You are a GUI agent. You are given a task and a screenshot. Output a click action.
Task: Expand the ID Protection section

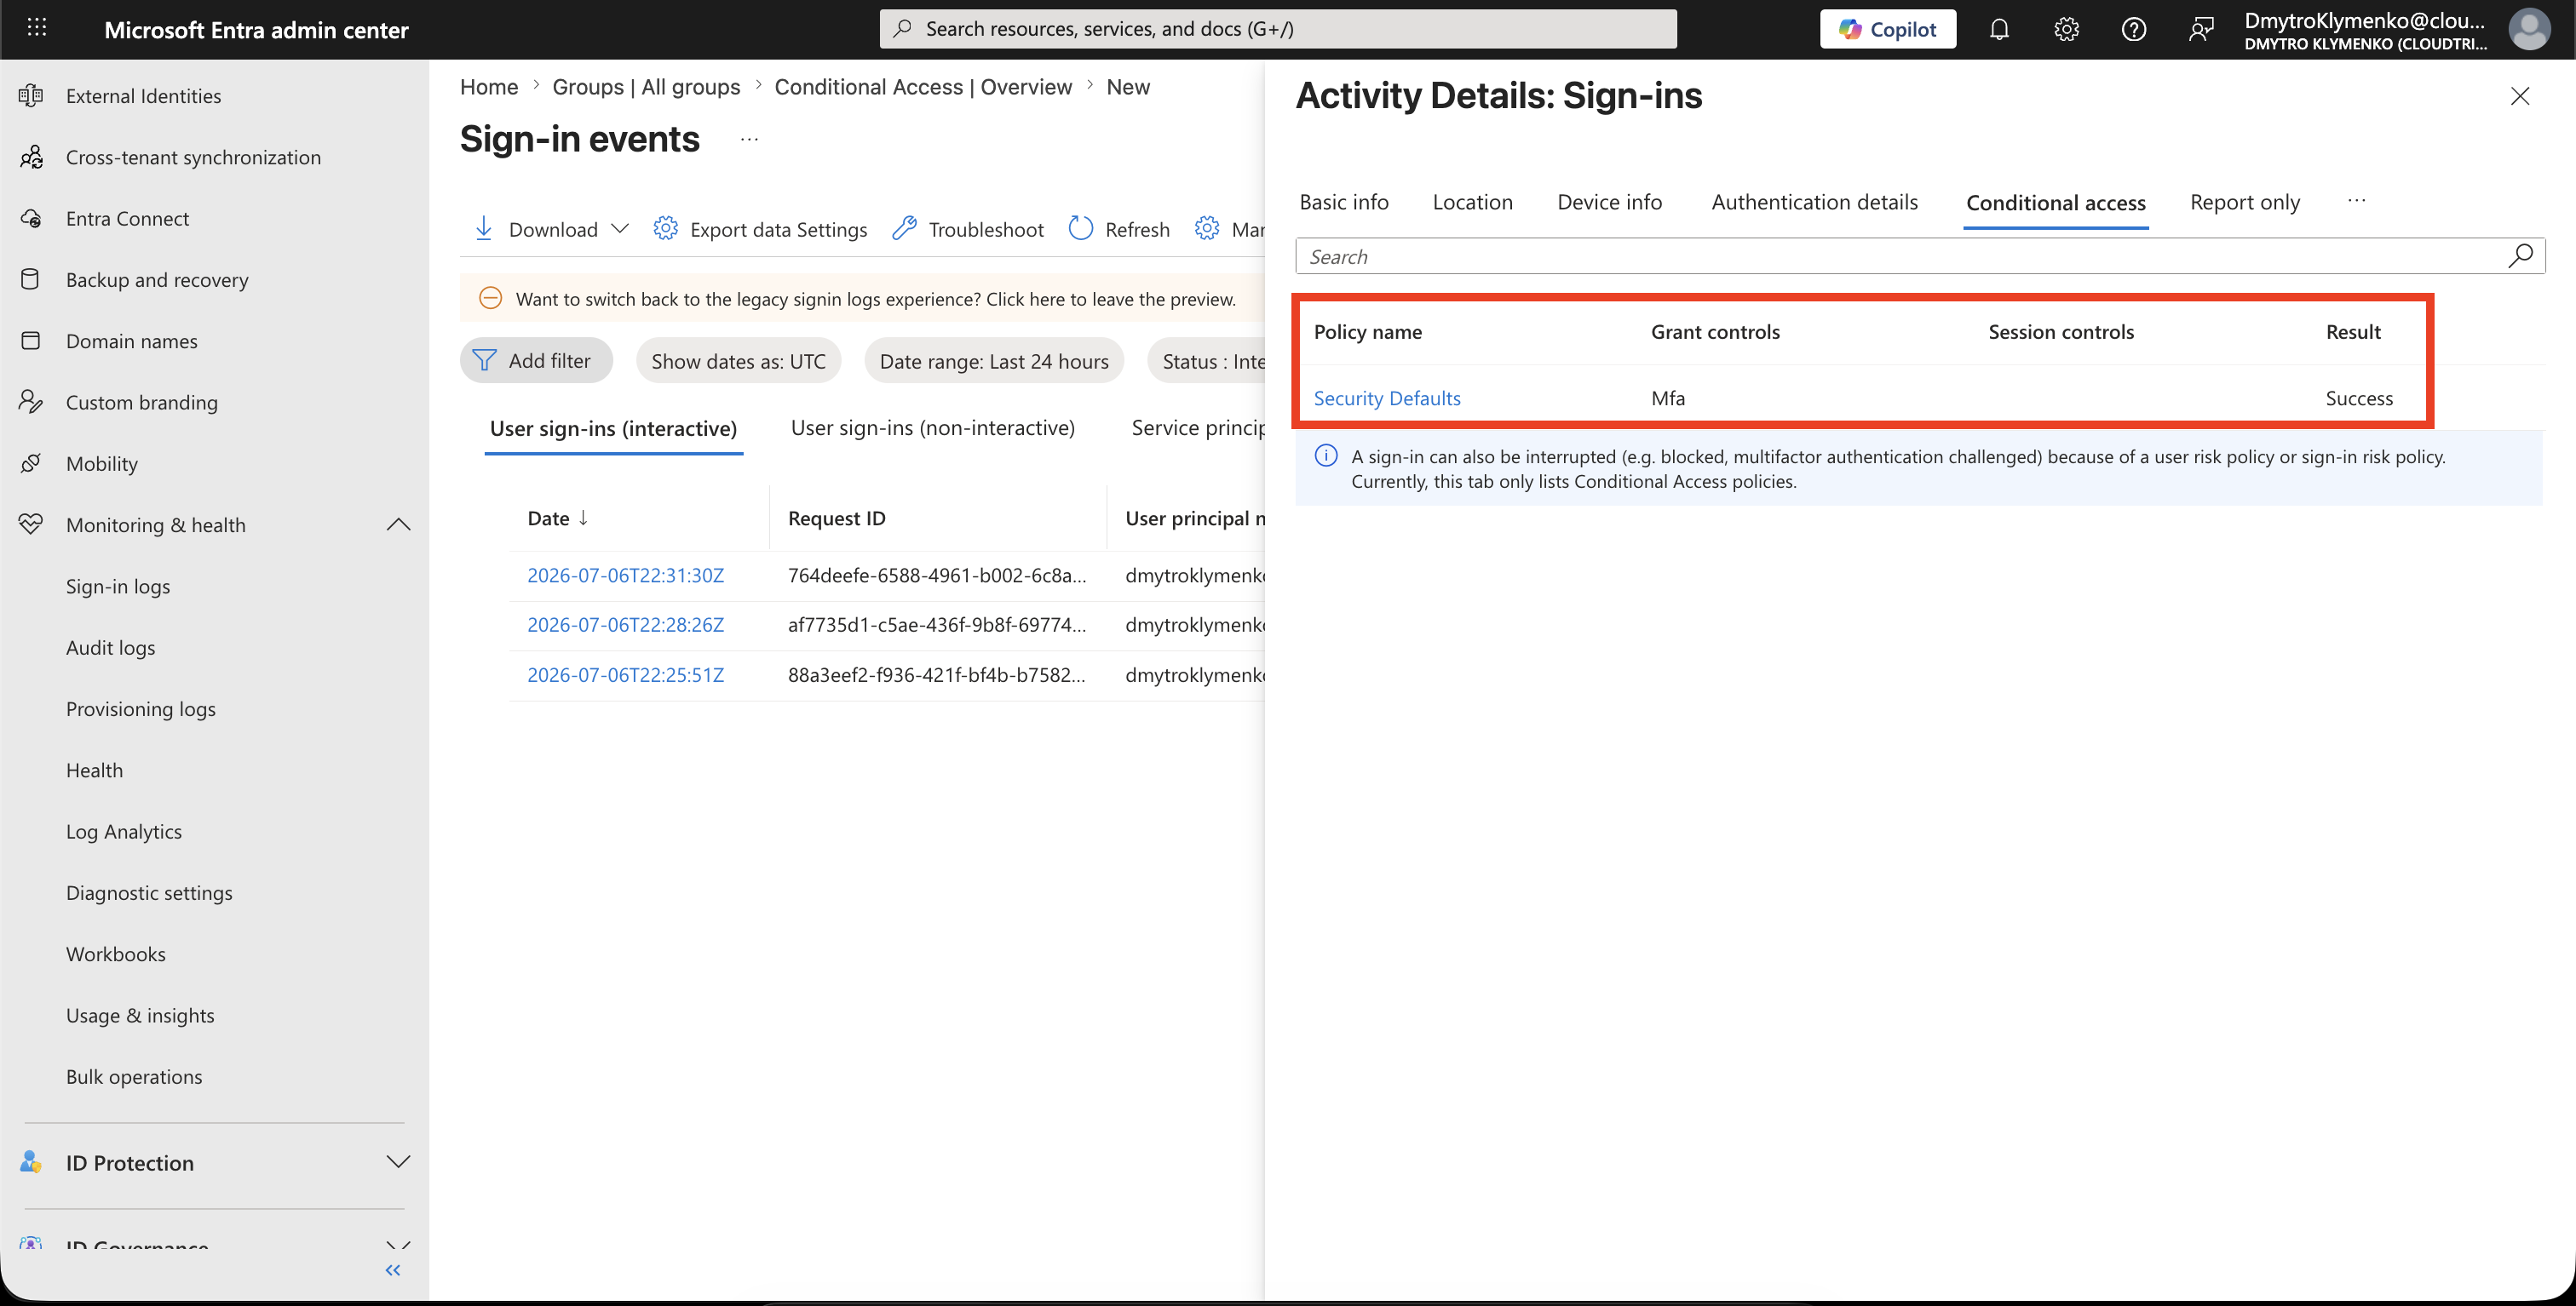click(398, 1162)
